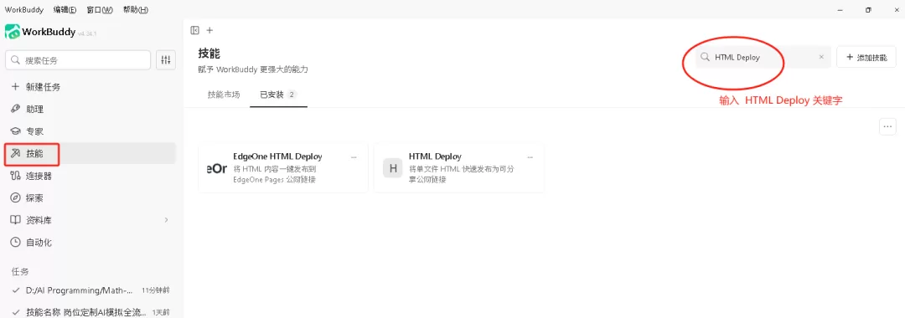The width and height of the screenshot is (905, 318).
Task: Click the 探索 compass icon
Action: [16, 197]
